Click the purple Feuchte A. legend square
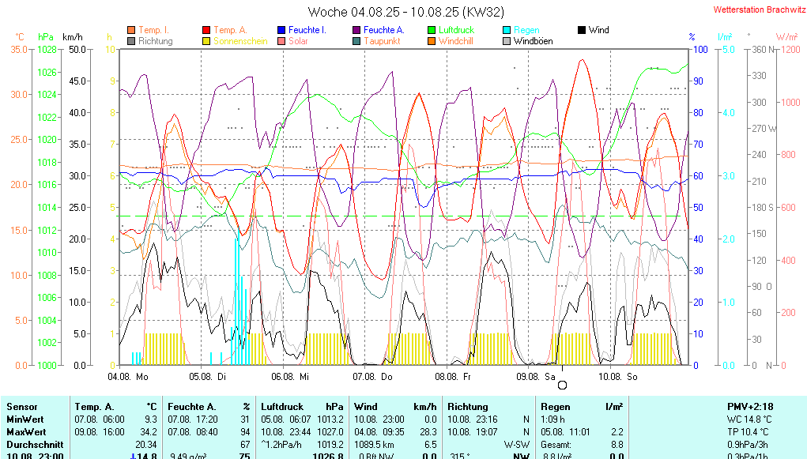This screenshot has width=807, height=459. [x=356, y=30]
